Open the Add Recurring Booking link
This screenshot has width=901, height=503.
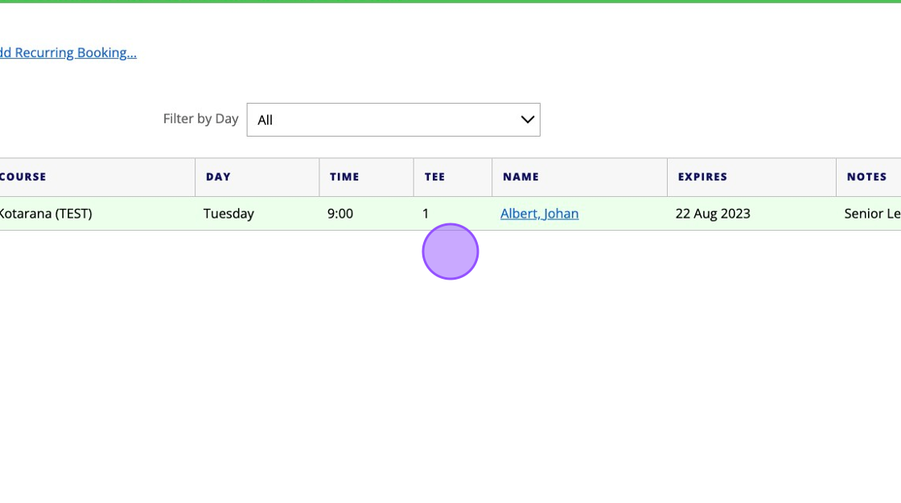click(x=68, y=53)
